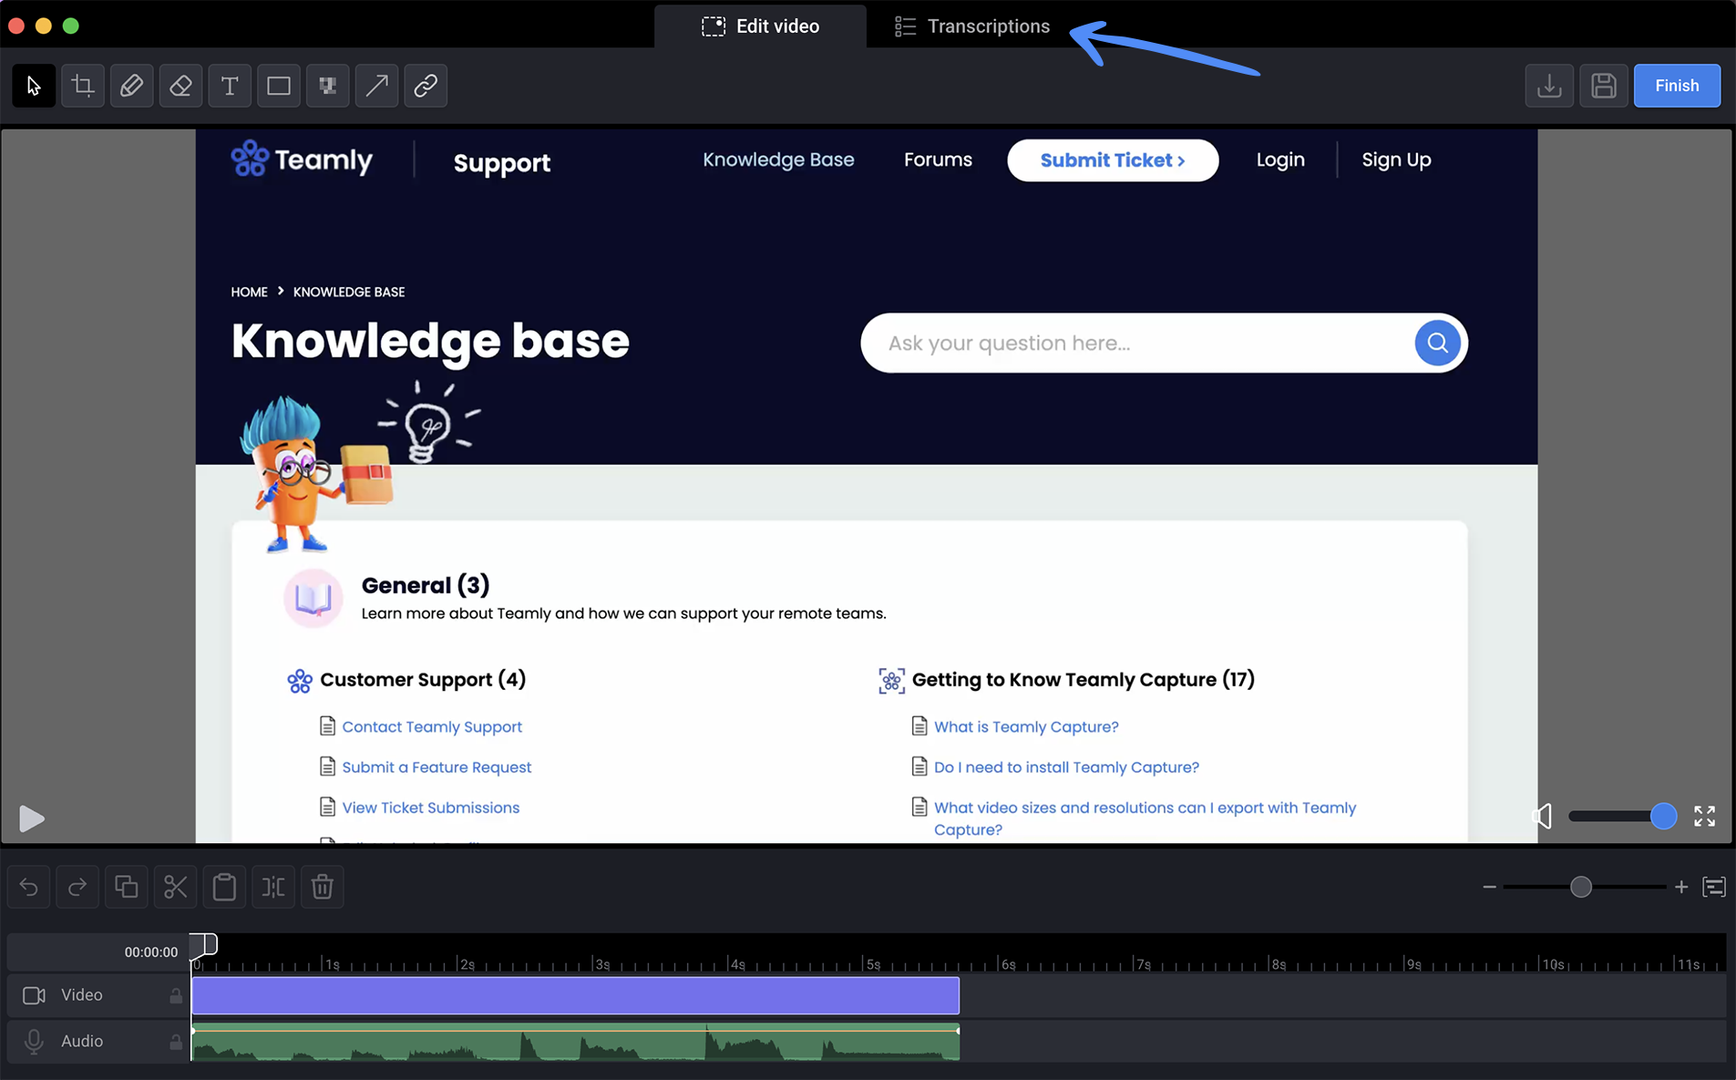Viewport: 1736px width, 1080px height.
Task: Select the Link tool
Action: pyautogui.click(x=426, y=86)
